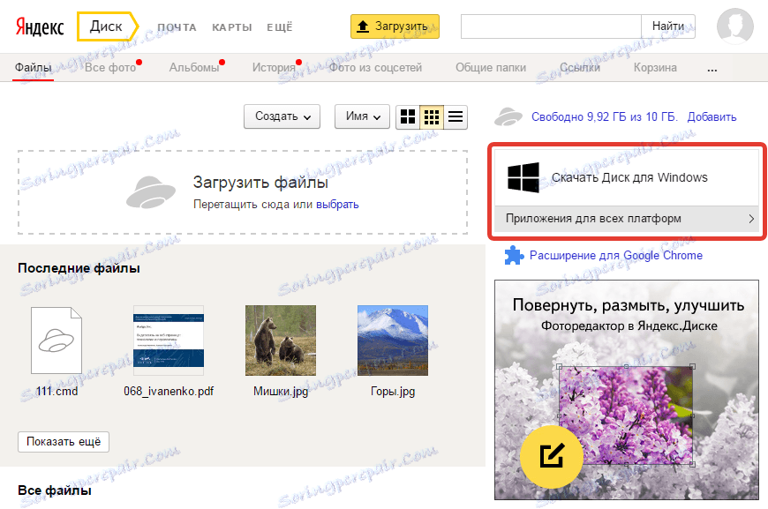Open the Ссылки tab
Viewport: 768px width, 509px height.
580,68
